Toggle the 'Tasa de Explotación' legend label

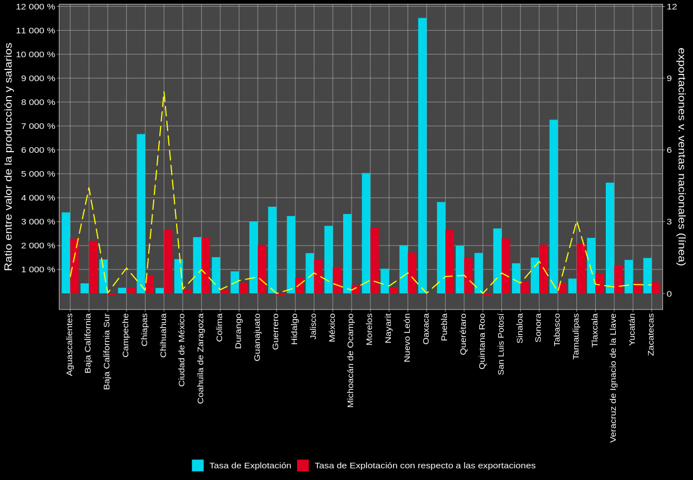[250, 466]
